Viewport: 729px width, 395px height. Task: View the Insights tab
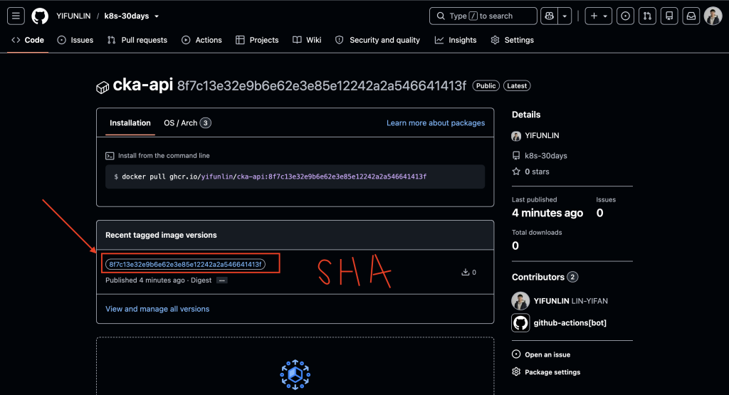click(456, 40)
